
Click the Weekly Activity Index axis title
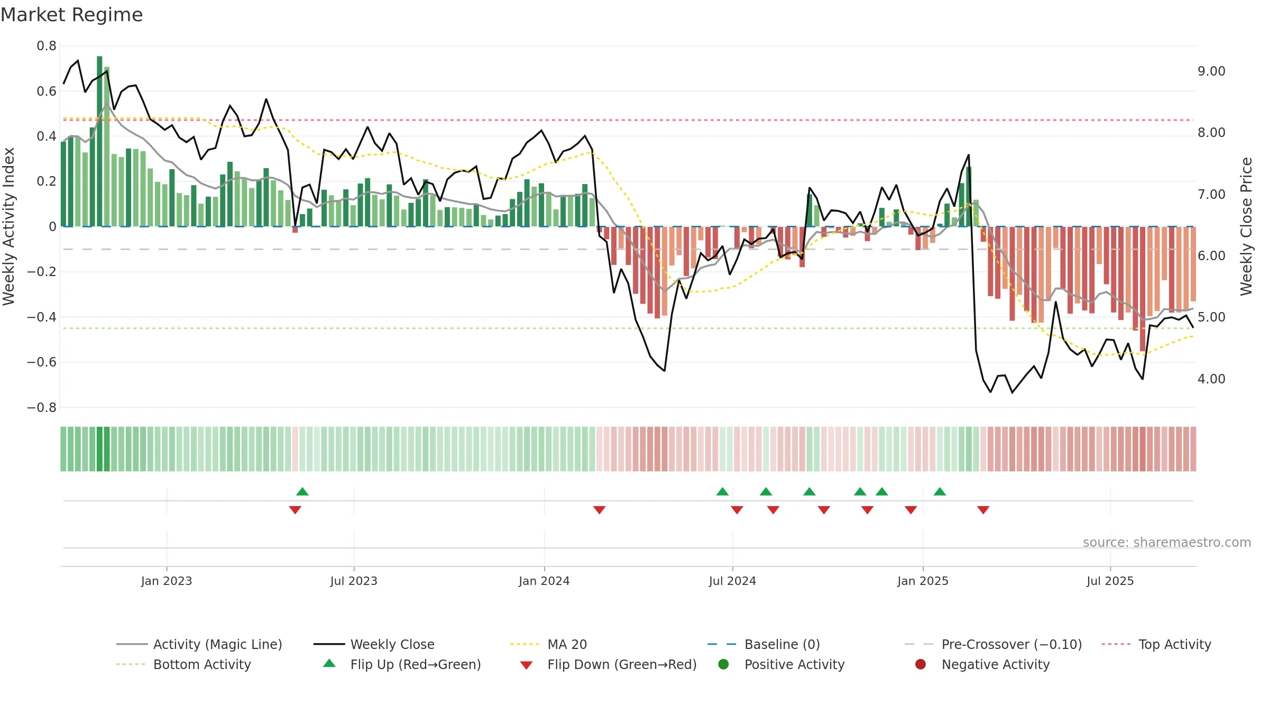click(9, 226)
